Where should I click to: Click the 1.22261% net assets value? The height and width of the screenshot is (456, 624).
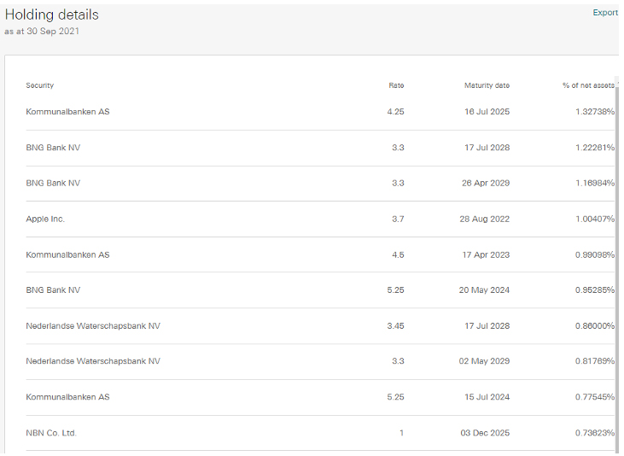click(x=595, y=148)
